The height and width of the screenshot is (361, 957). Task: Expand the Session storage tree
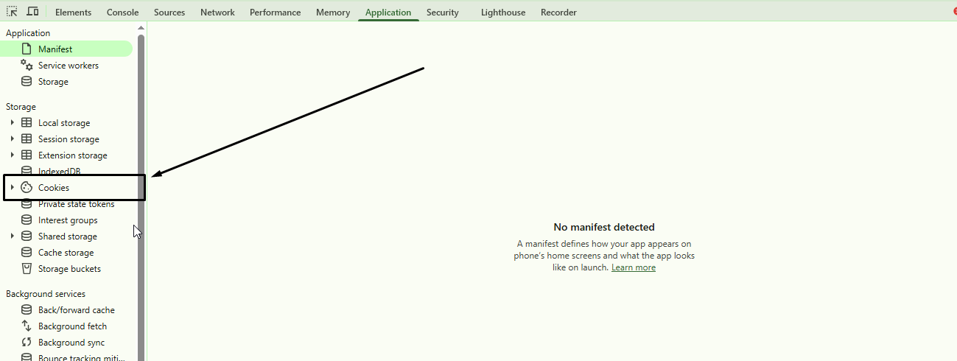(x=13, y=139)
